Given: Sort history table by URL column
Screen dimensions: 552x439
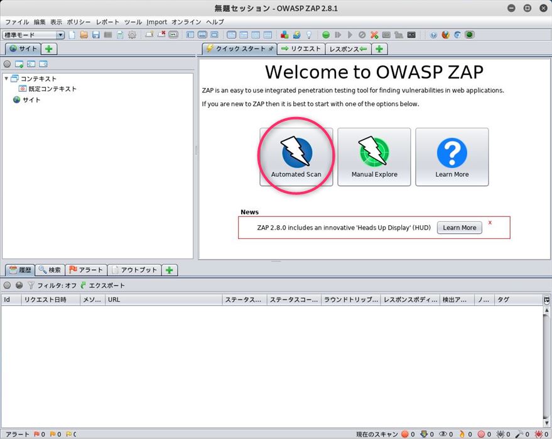Looking at the screenshot, I should pyautogui.click(x=164, y=300).
